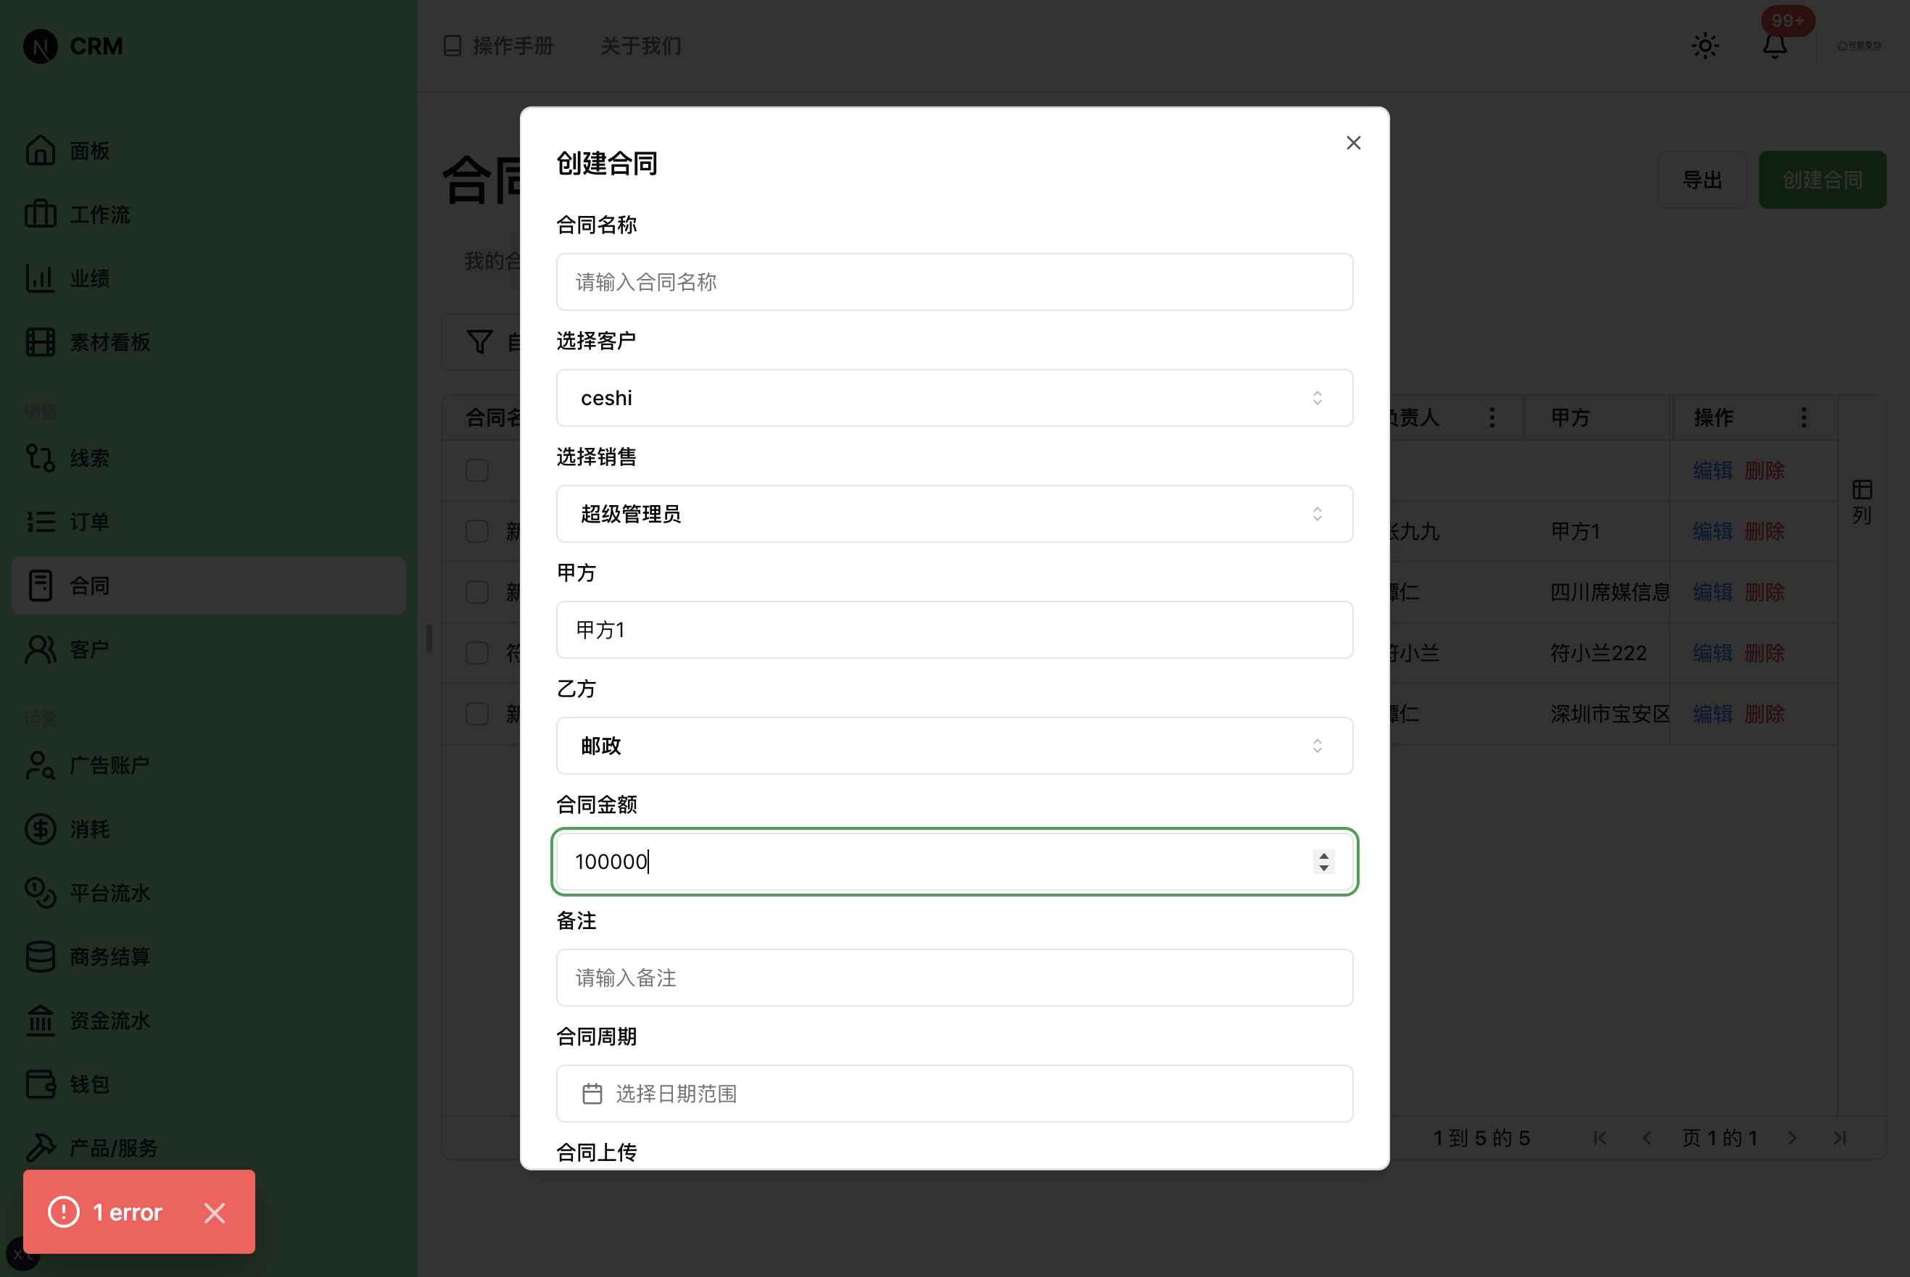Image resolution: width=1910 pixels, height=1277 pixels.
Task: Toggle the light/dark theme sun icon
Action: [x=1705, y=46]
